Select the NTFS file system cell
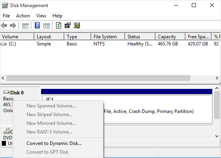The image size is (221, 158). pos(99,44)
